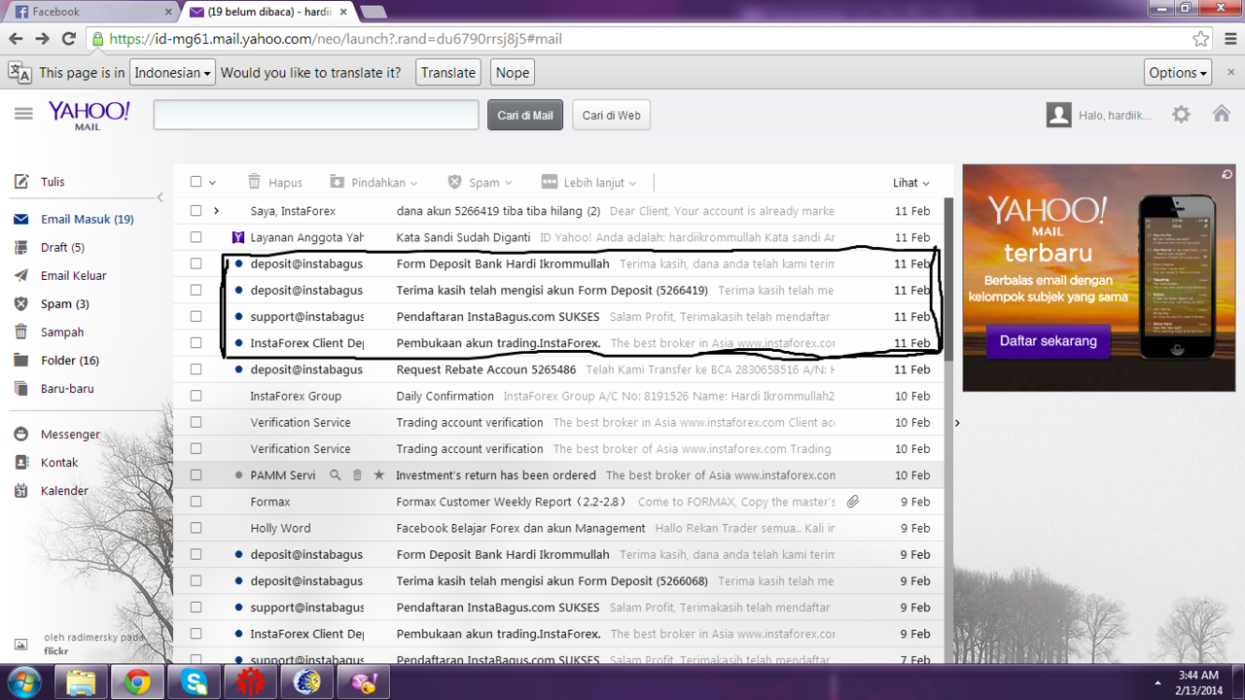Open the Spam dropdown
This screenshot has width=1245, height=700.
(x=480, y=182)
